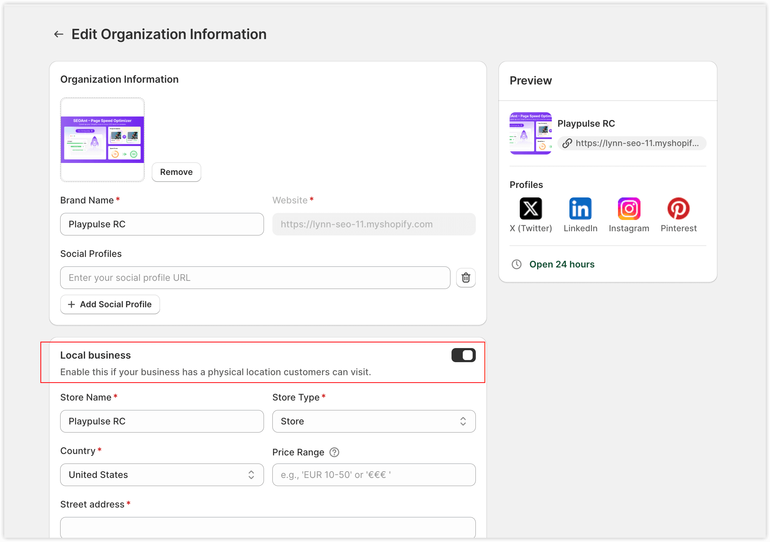Click the Pinterest label text
The width and height of the screenshot is (770, 542).
point(679,228)
